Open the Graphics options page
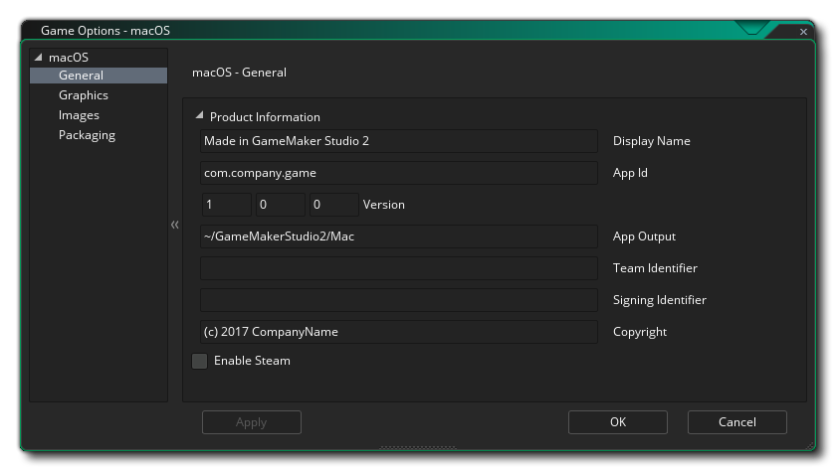Image resolution: width=836 pixels, height=471 pixels. pyautogui.click(x=84, y=95)
